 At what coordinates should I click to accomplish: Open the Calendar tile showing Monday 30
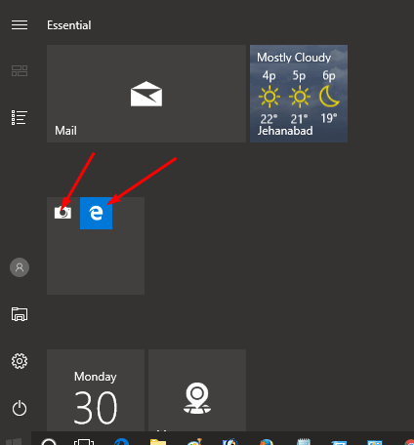(96, 390)
